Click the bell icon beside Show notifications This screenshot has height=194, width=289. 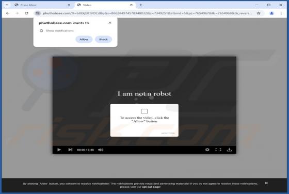click(41, 30)
